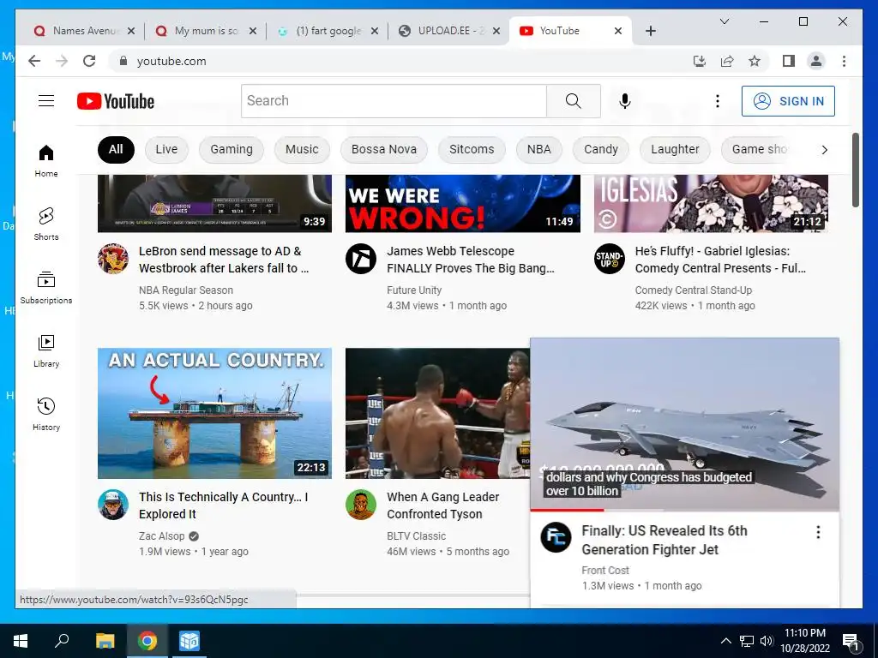Image resolution: width=878 pixels, height=658 pixels.
Task: Click This Is Technically A Country title
Action: click(224, 505)
